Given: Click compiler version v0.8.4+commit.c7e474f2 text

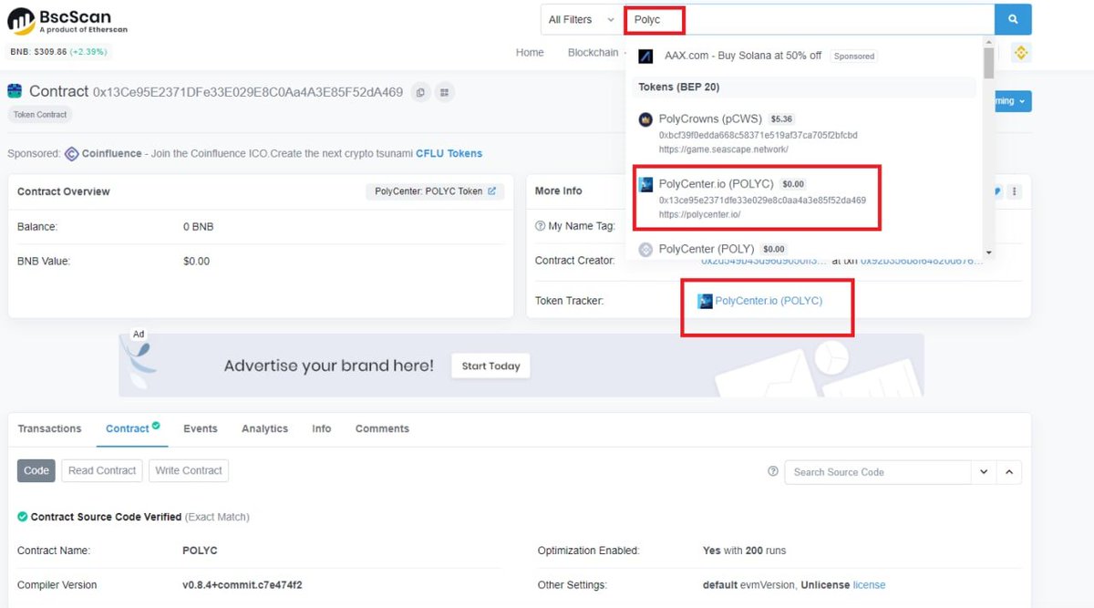Looking at the screenshot, I should [x=243, y=585].
